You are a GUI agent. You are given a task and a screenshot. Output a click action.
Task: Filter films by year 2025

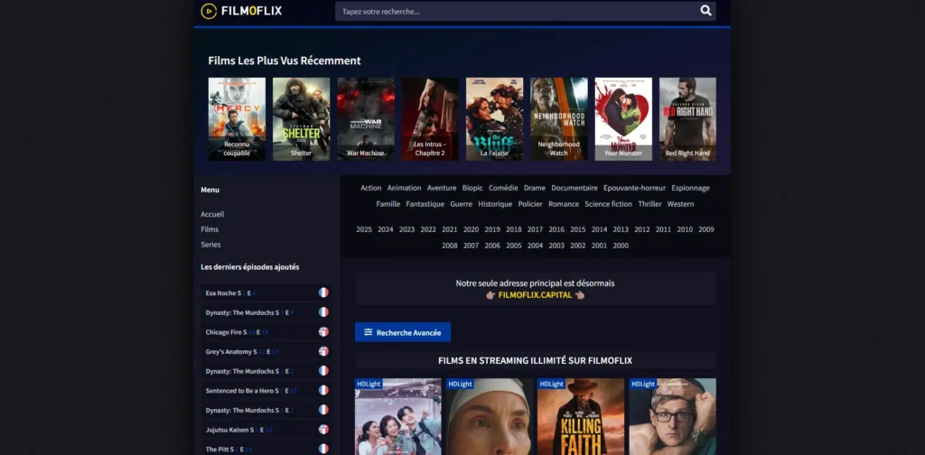coord(364,230)
